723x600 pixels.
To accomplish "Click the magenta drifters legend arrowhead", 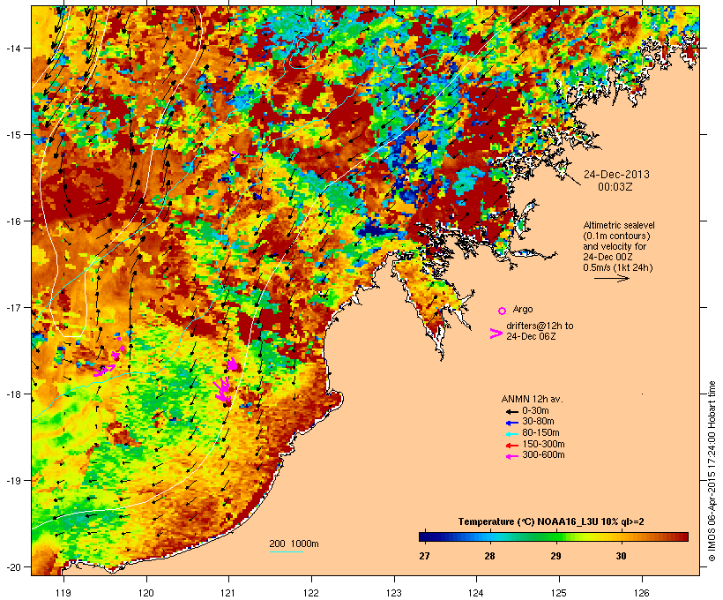I will point(496,334).
